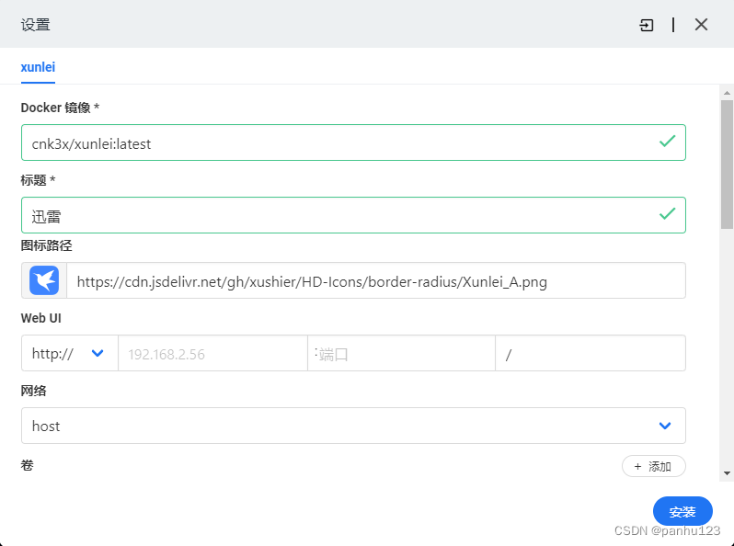Viewport: 734px width, 546px height.
Task: Switch to the xunlei tab
Action: pyautogui.click(x=38, y=67)
